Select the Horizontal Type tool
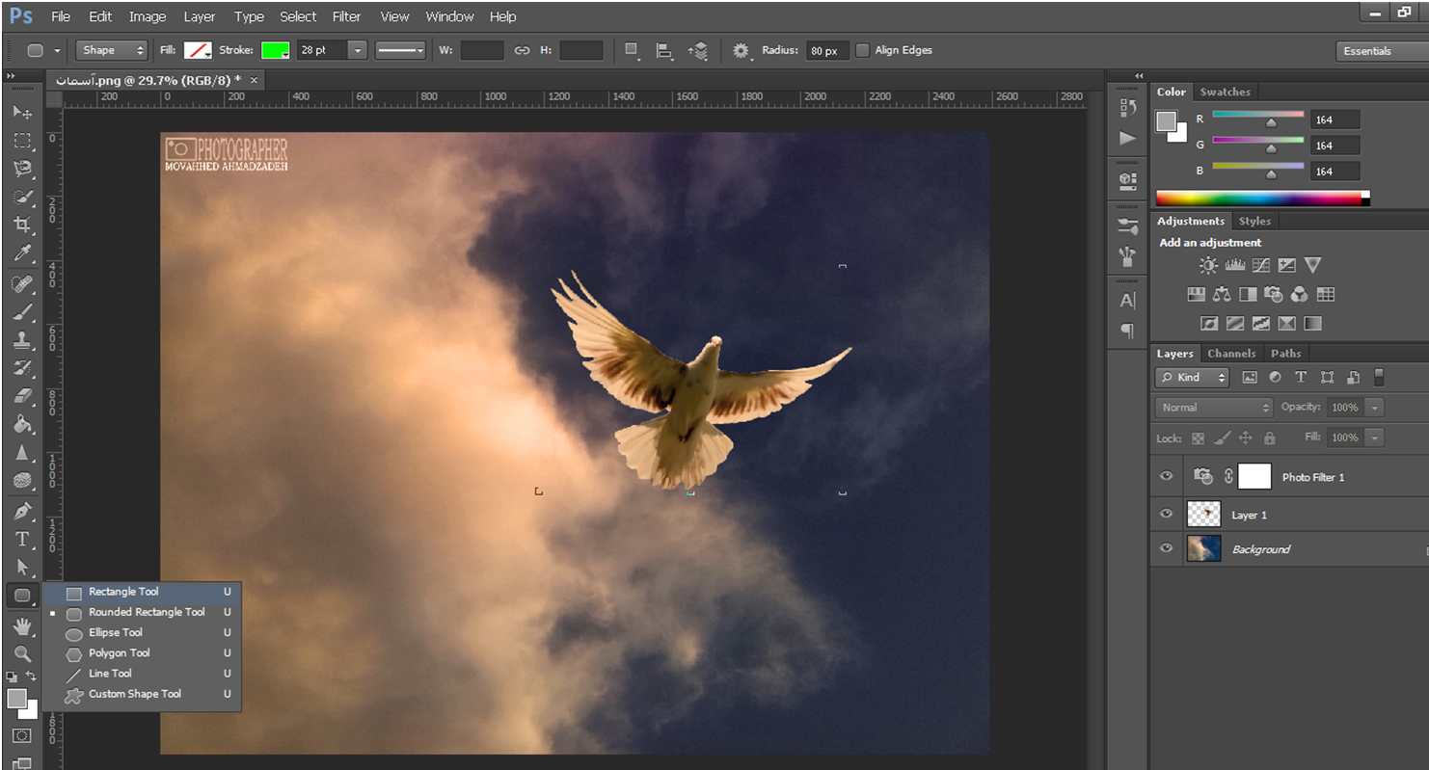Screen dimensions: 1429x770 tap(22, 539)
